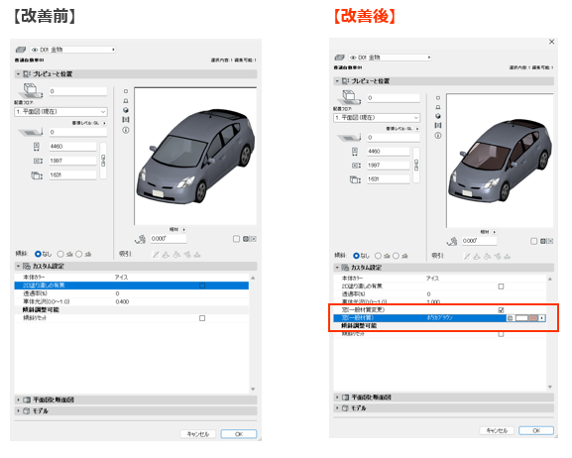Select the 透過率 row in the after dialog
Image resolution: width=572 pixels, height=458 pixels.
tap(439, 294)
